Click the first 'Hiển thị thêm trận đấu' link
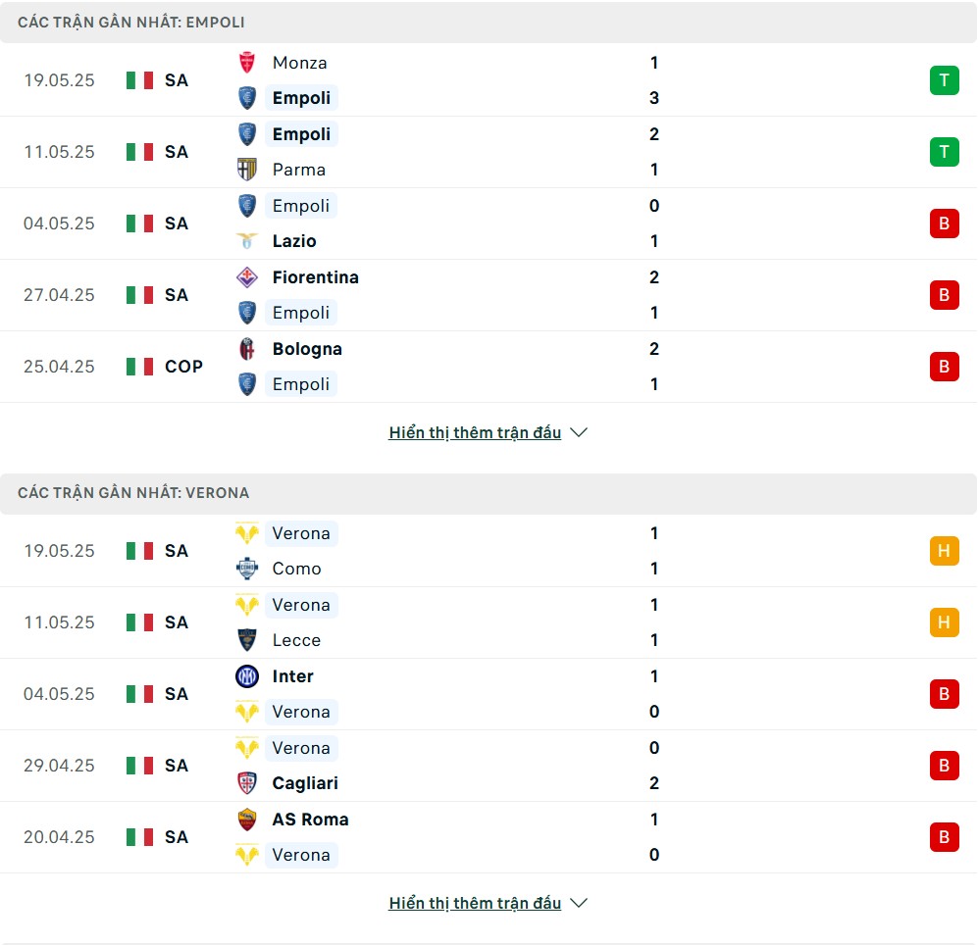Image resolution: width=978 pixels, height=945 pixels. click(475, 432)
